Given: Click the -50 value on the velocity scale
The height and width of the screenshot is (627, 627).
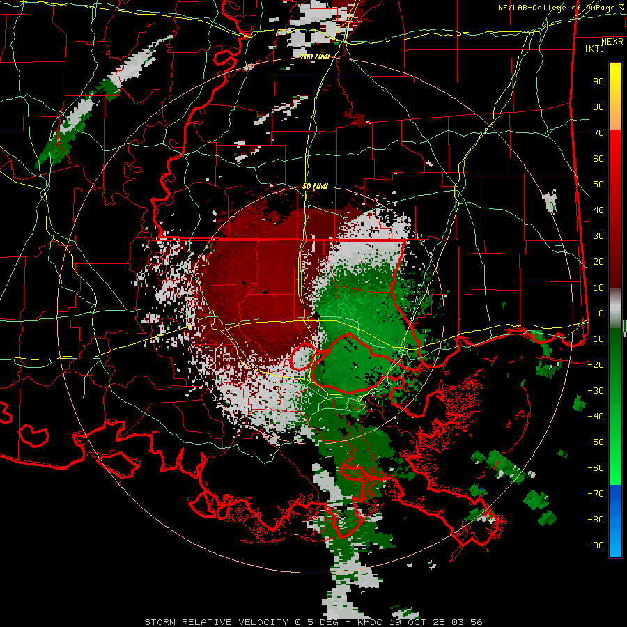Looking at the screenshot, I should pos(596,442).
